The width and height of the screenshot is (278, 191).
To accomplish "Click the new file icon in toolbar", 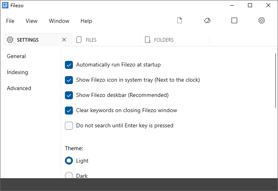I will tap(179, 20).
